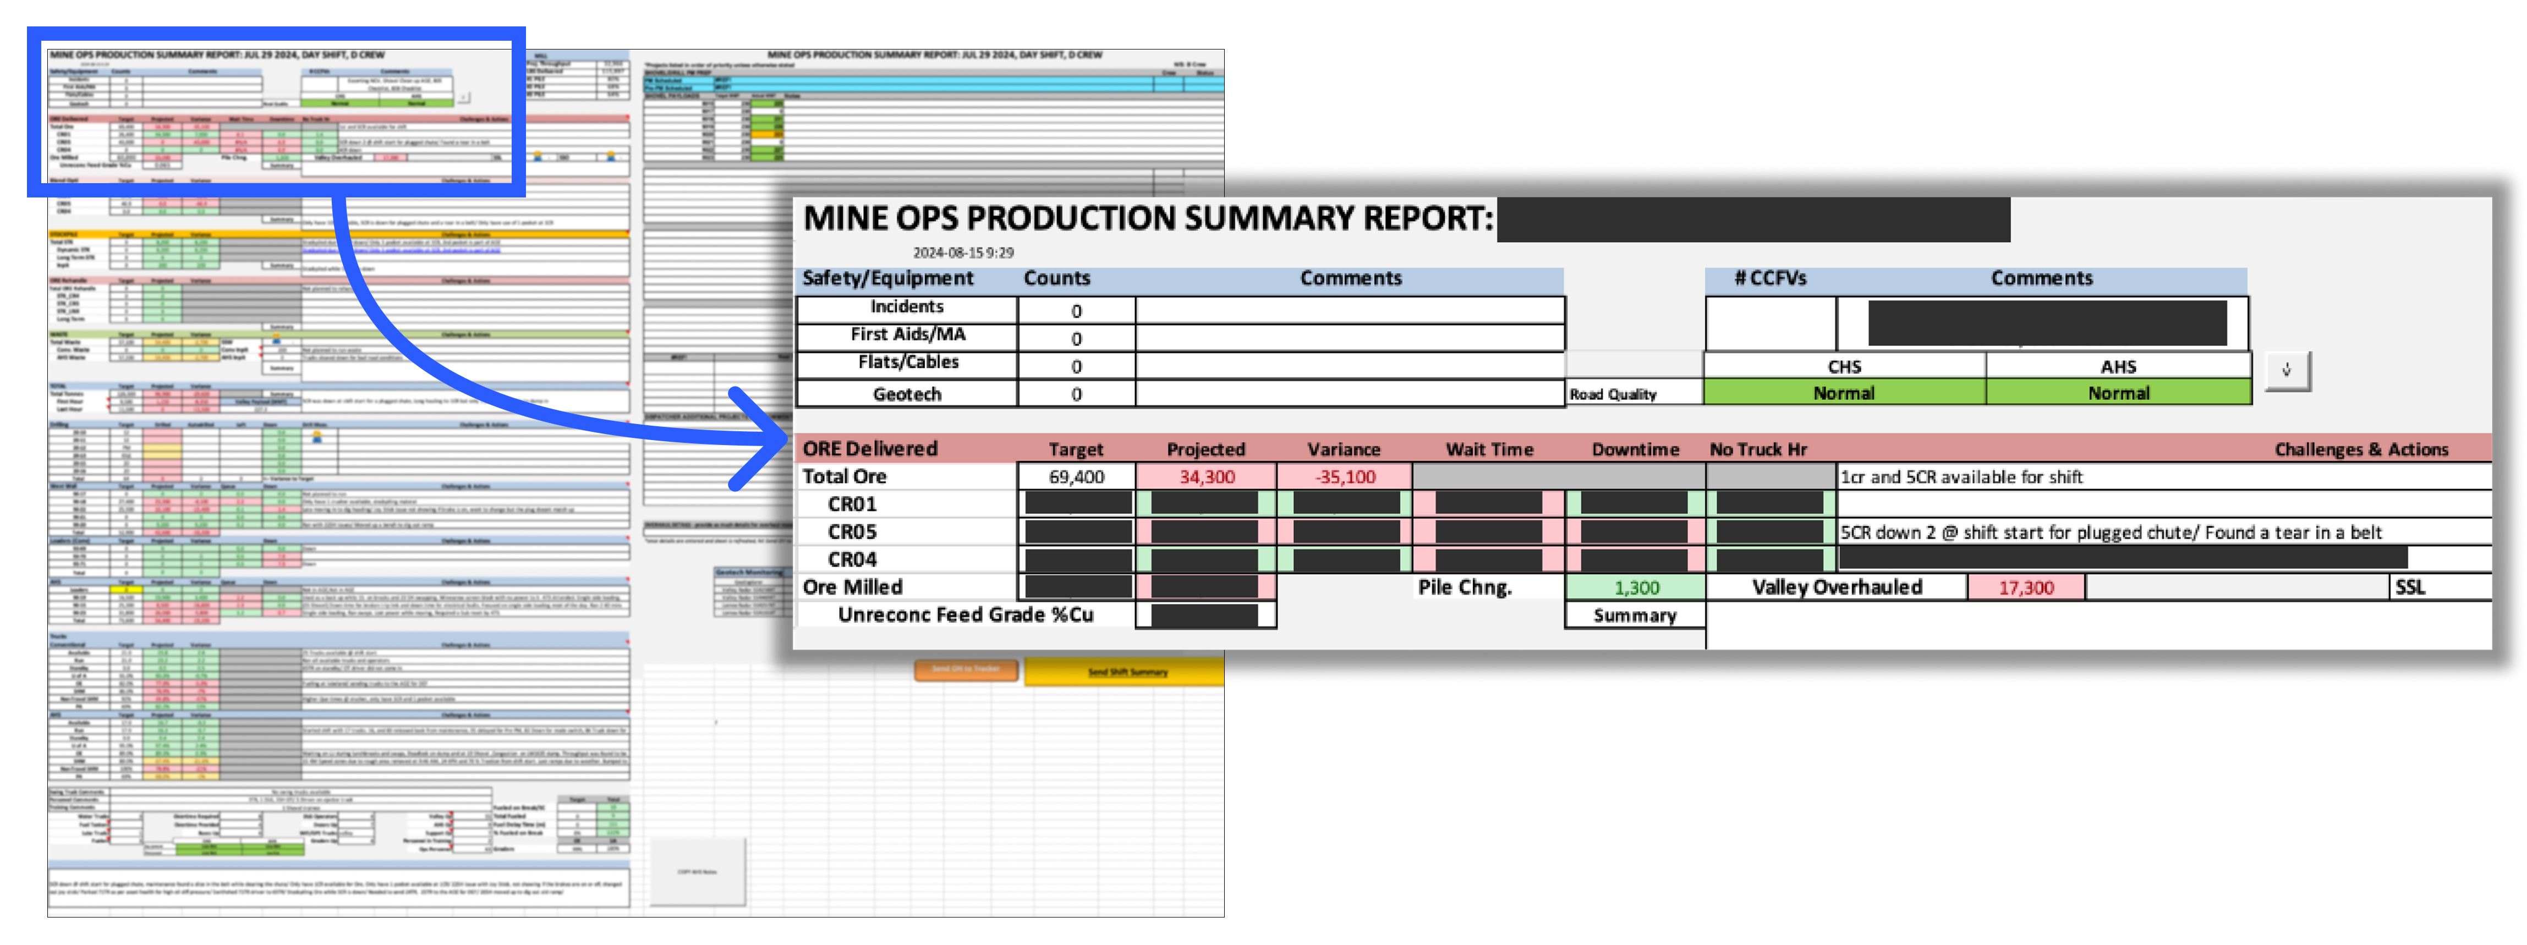
Task: Click the worker icon in the drilling section
Action: click(317, 437)
